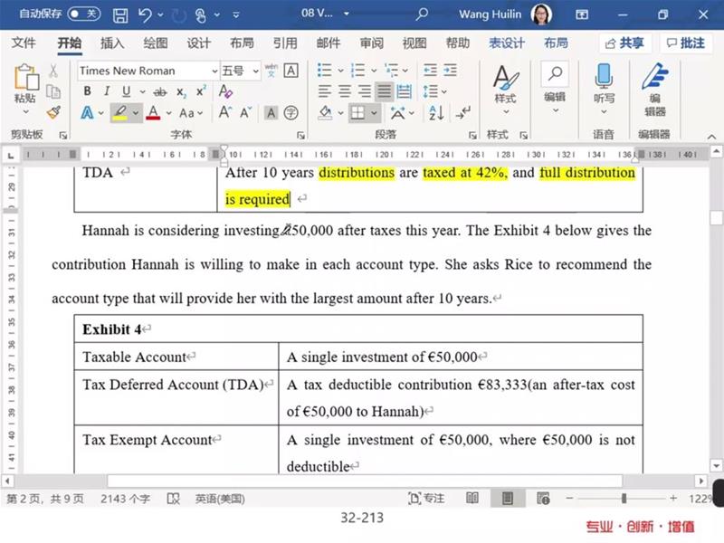Switch to Read Mode view
Viewport: 724px width, 543px height.
coord(472,499)
